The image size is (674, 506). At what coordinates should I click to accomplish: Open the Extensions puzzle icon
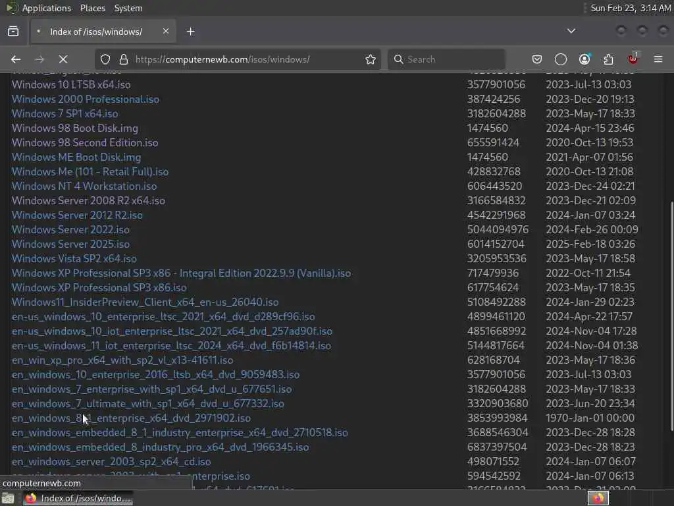[x=608, y=59]
